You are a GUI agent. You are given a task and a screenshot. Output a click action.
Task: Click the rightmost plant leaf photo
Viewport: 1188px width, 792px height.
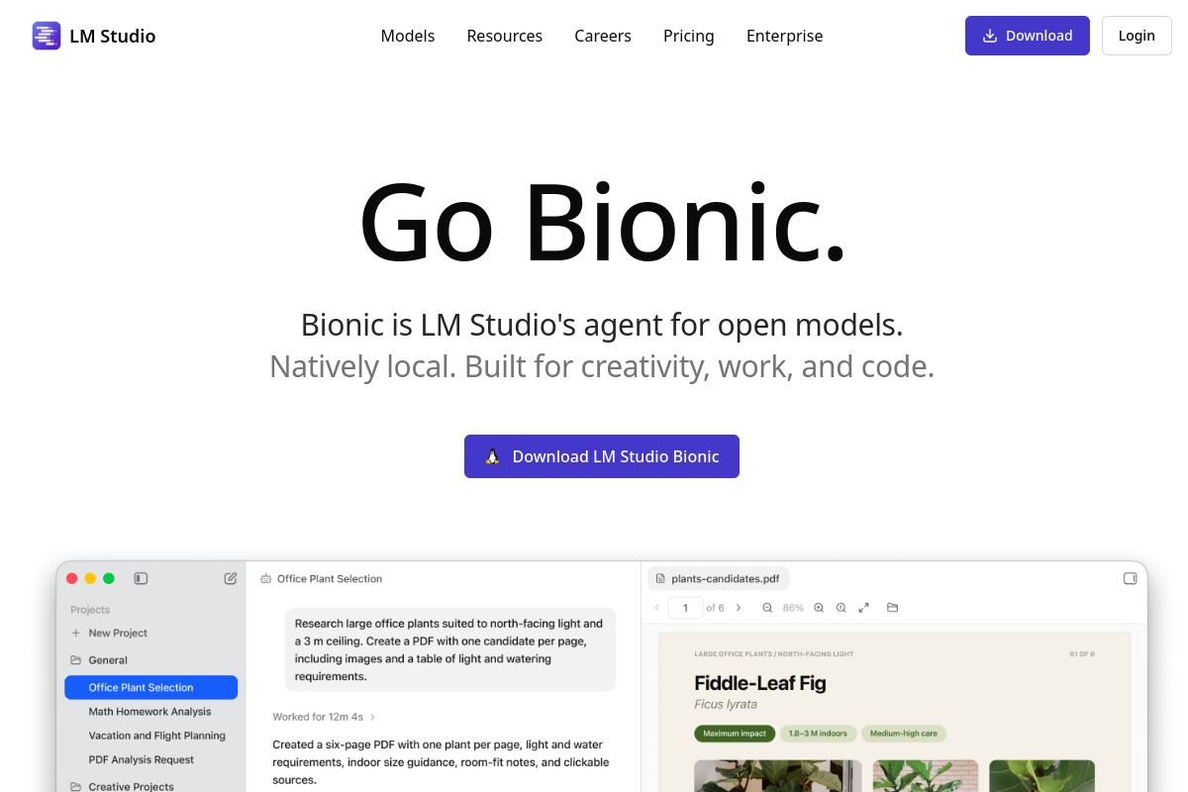[1041, 776]
